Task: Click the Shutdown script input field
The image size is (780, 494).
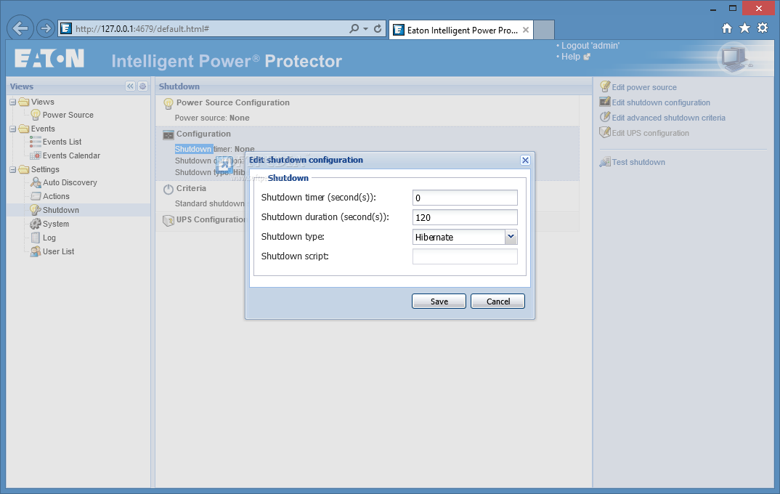Action: pyautogui.click(x=465, y=256)
